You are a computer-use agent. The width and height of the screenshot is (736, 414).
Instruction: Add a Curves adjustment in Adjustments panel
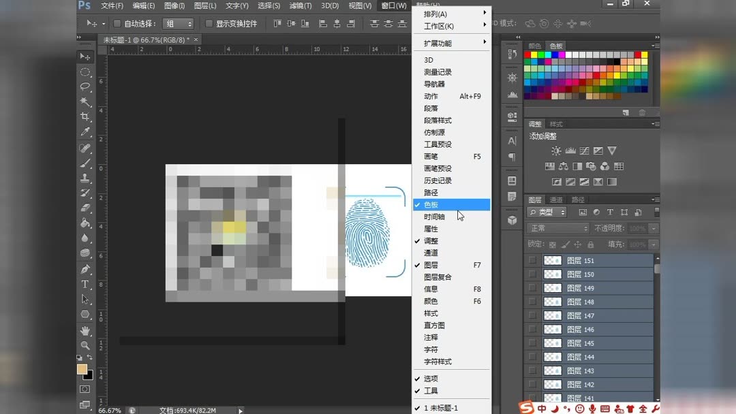pyautogui.click(x=585, y=150)
